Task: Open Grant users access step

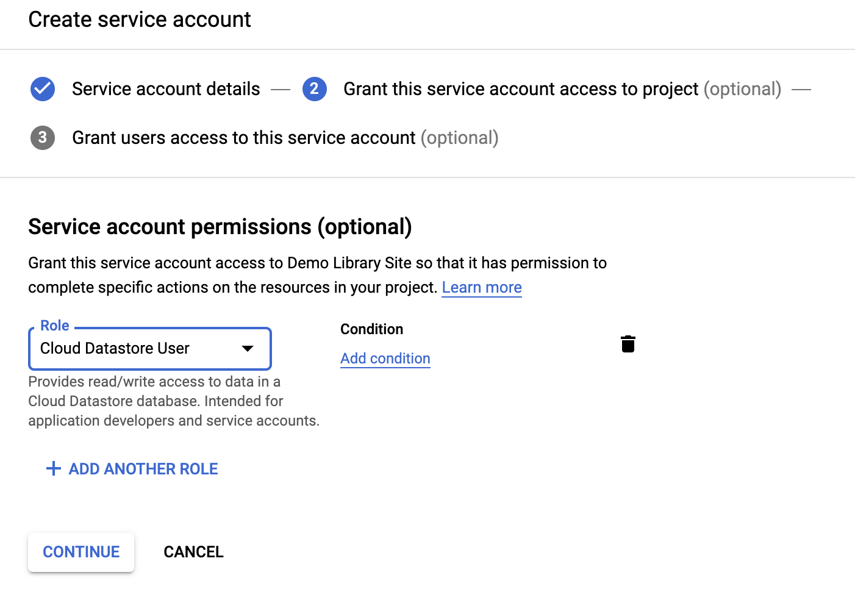Action: pyautogui.click(x=285, y=138)
